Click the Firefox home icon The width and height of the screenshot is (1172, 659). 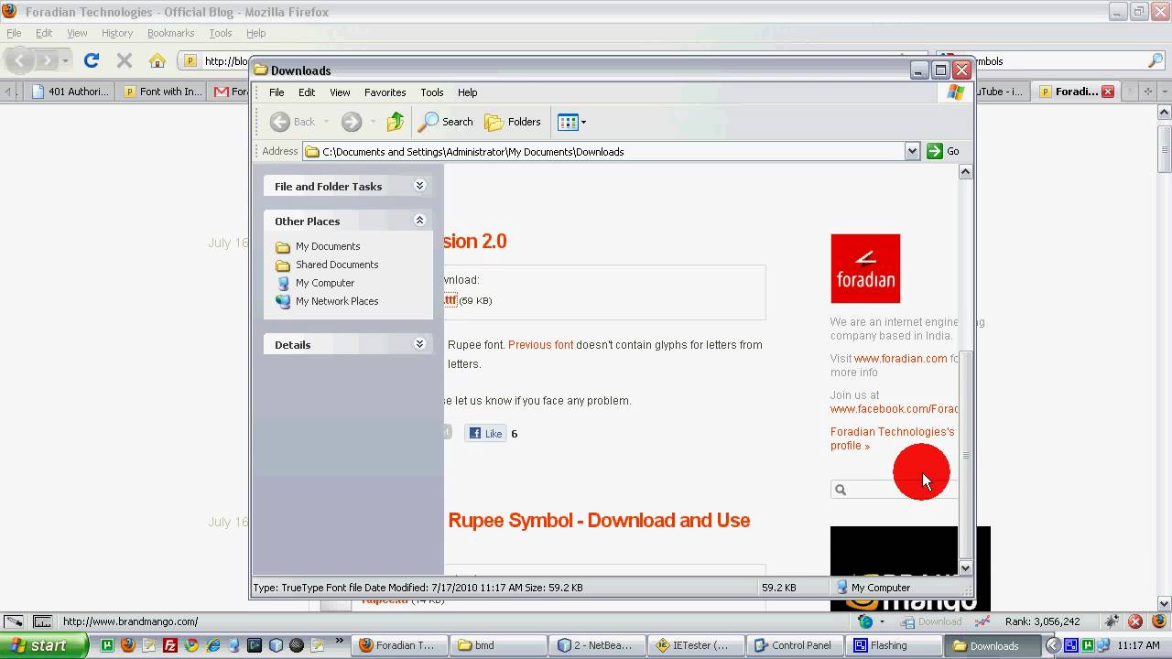[x=157, y=60]
